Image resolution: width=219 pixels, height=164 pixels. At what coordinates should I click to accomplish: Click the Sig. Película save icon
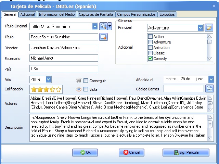point(177,152)
